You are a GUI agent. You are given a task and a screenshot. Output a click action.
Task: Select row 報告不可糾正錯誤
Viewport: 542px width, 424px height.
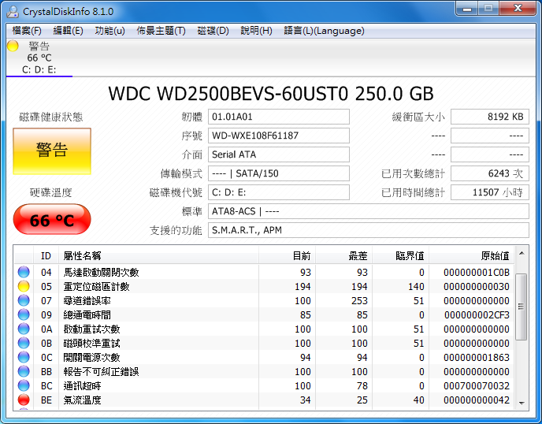coord(264,371)
